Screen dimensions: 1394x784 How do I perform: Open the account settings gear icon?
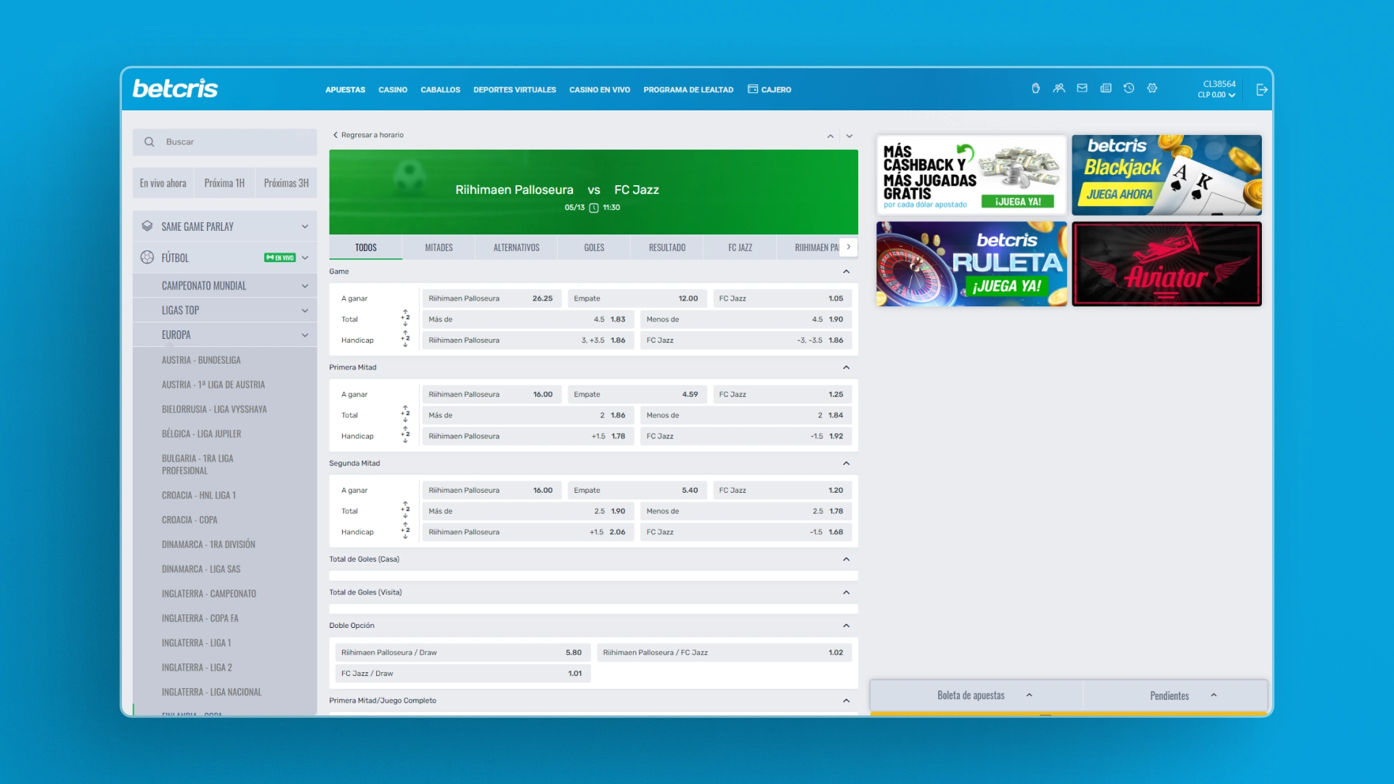click(x=1152, y=89)
